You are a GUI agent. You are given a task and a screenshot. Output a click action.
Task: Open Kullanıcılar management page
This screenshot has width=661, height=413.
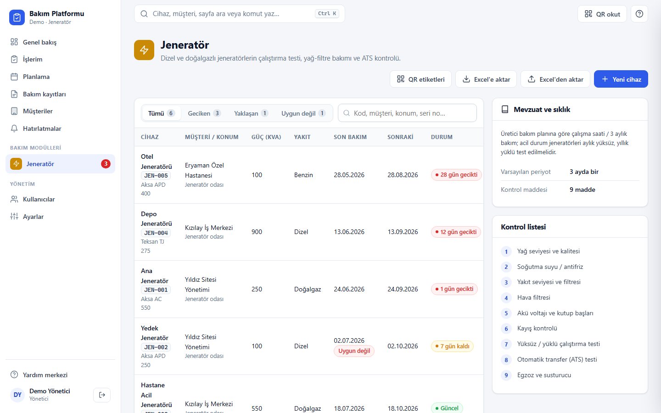60,199
